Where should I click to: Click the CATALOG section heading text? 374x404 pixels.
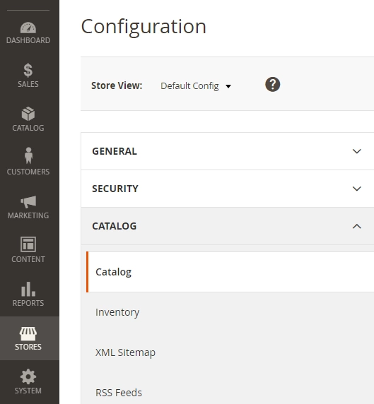(x=115, y=226)
